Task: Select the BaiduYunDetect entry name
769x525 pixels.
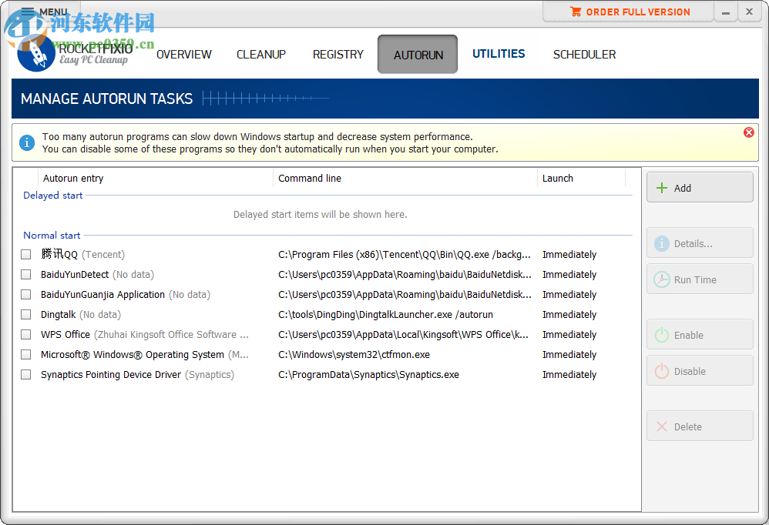Action: point(75,274)
